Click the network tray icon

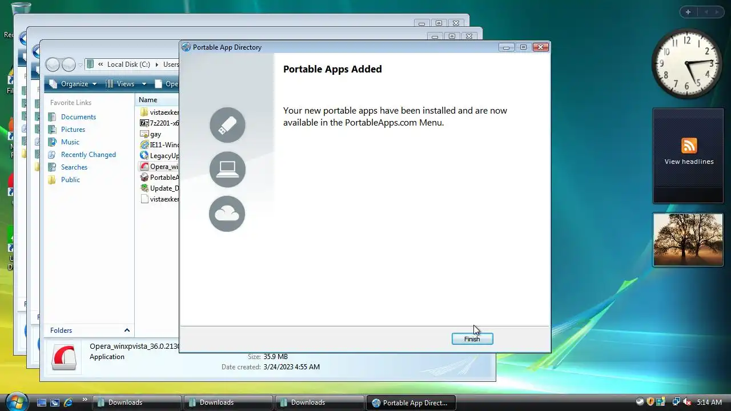[x=676, y=402]
